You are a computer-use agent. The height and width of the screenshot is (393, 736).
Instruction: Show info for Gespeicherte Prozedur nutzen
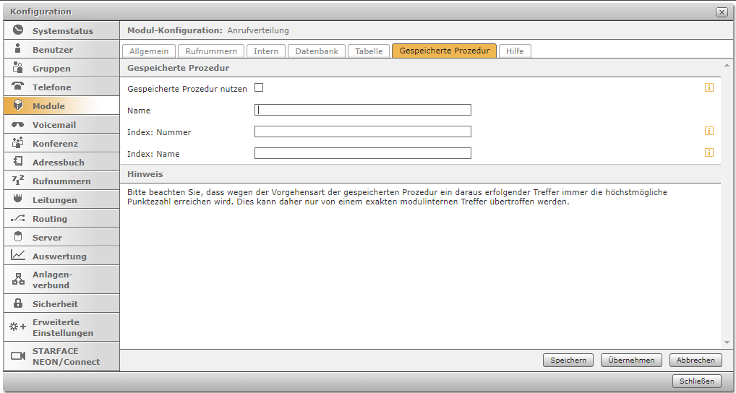(709, 87)
